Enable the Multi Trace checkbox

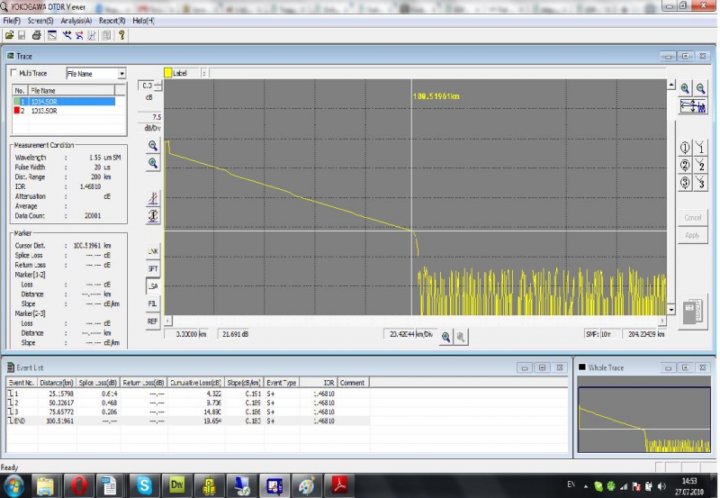click(13, 73)
